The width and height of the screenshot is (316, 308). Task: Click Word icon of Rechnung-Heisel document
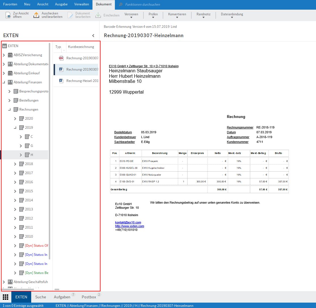pos(61,81)
